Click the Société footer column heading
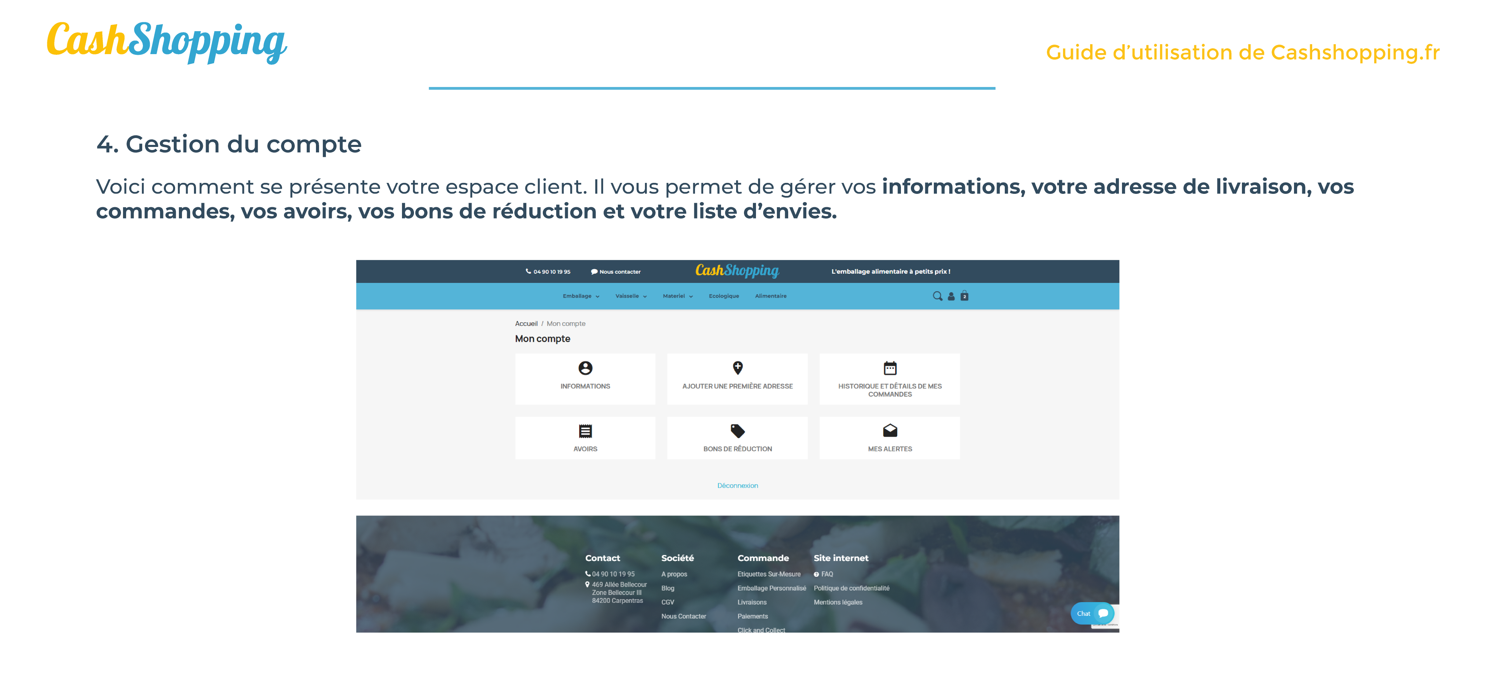The image size is (1489, 685). pos(678,558)
